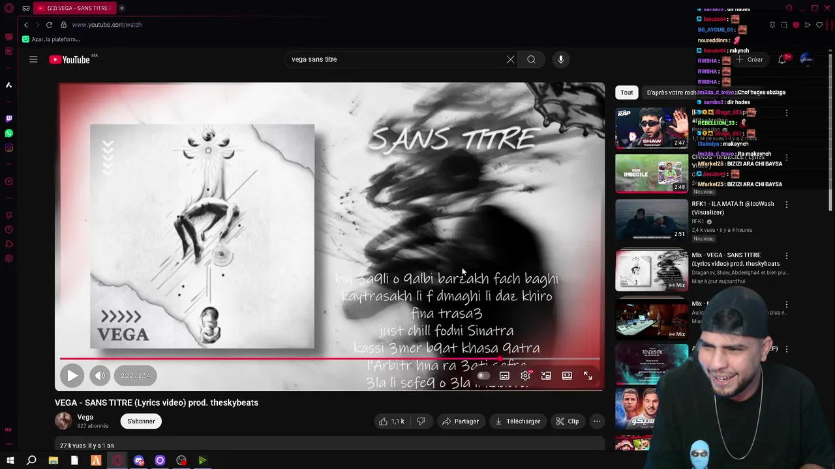Screen dimensions: 835x469
Task: Open Instagram in Opera sidebar
Action: 8,147
